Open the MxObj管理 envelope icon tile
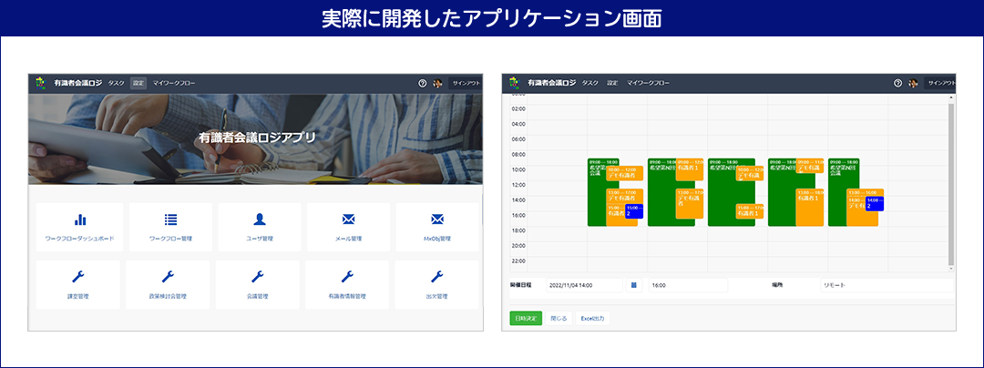The width and height of the screenshot is (984, 368). click(436, 226)
